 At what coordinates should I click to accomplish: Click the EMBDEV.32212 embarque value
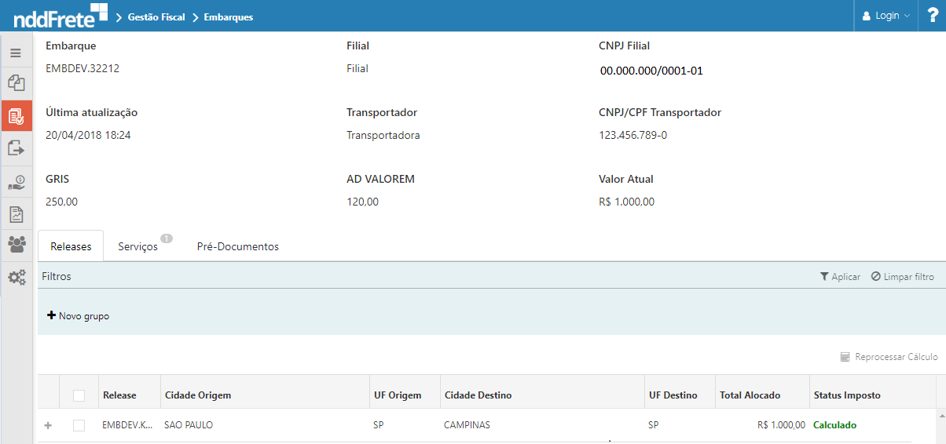coord(82,68)
